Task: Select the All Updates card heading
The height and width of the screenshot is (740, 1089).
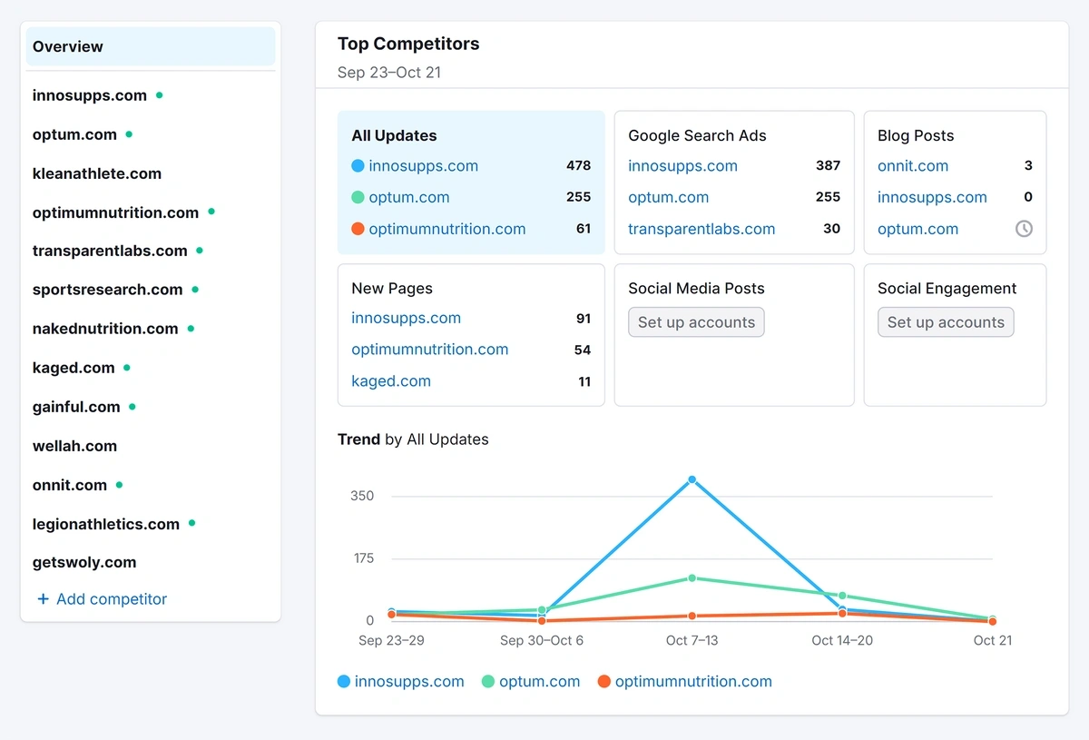Action: (394, 135)
